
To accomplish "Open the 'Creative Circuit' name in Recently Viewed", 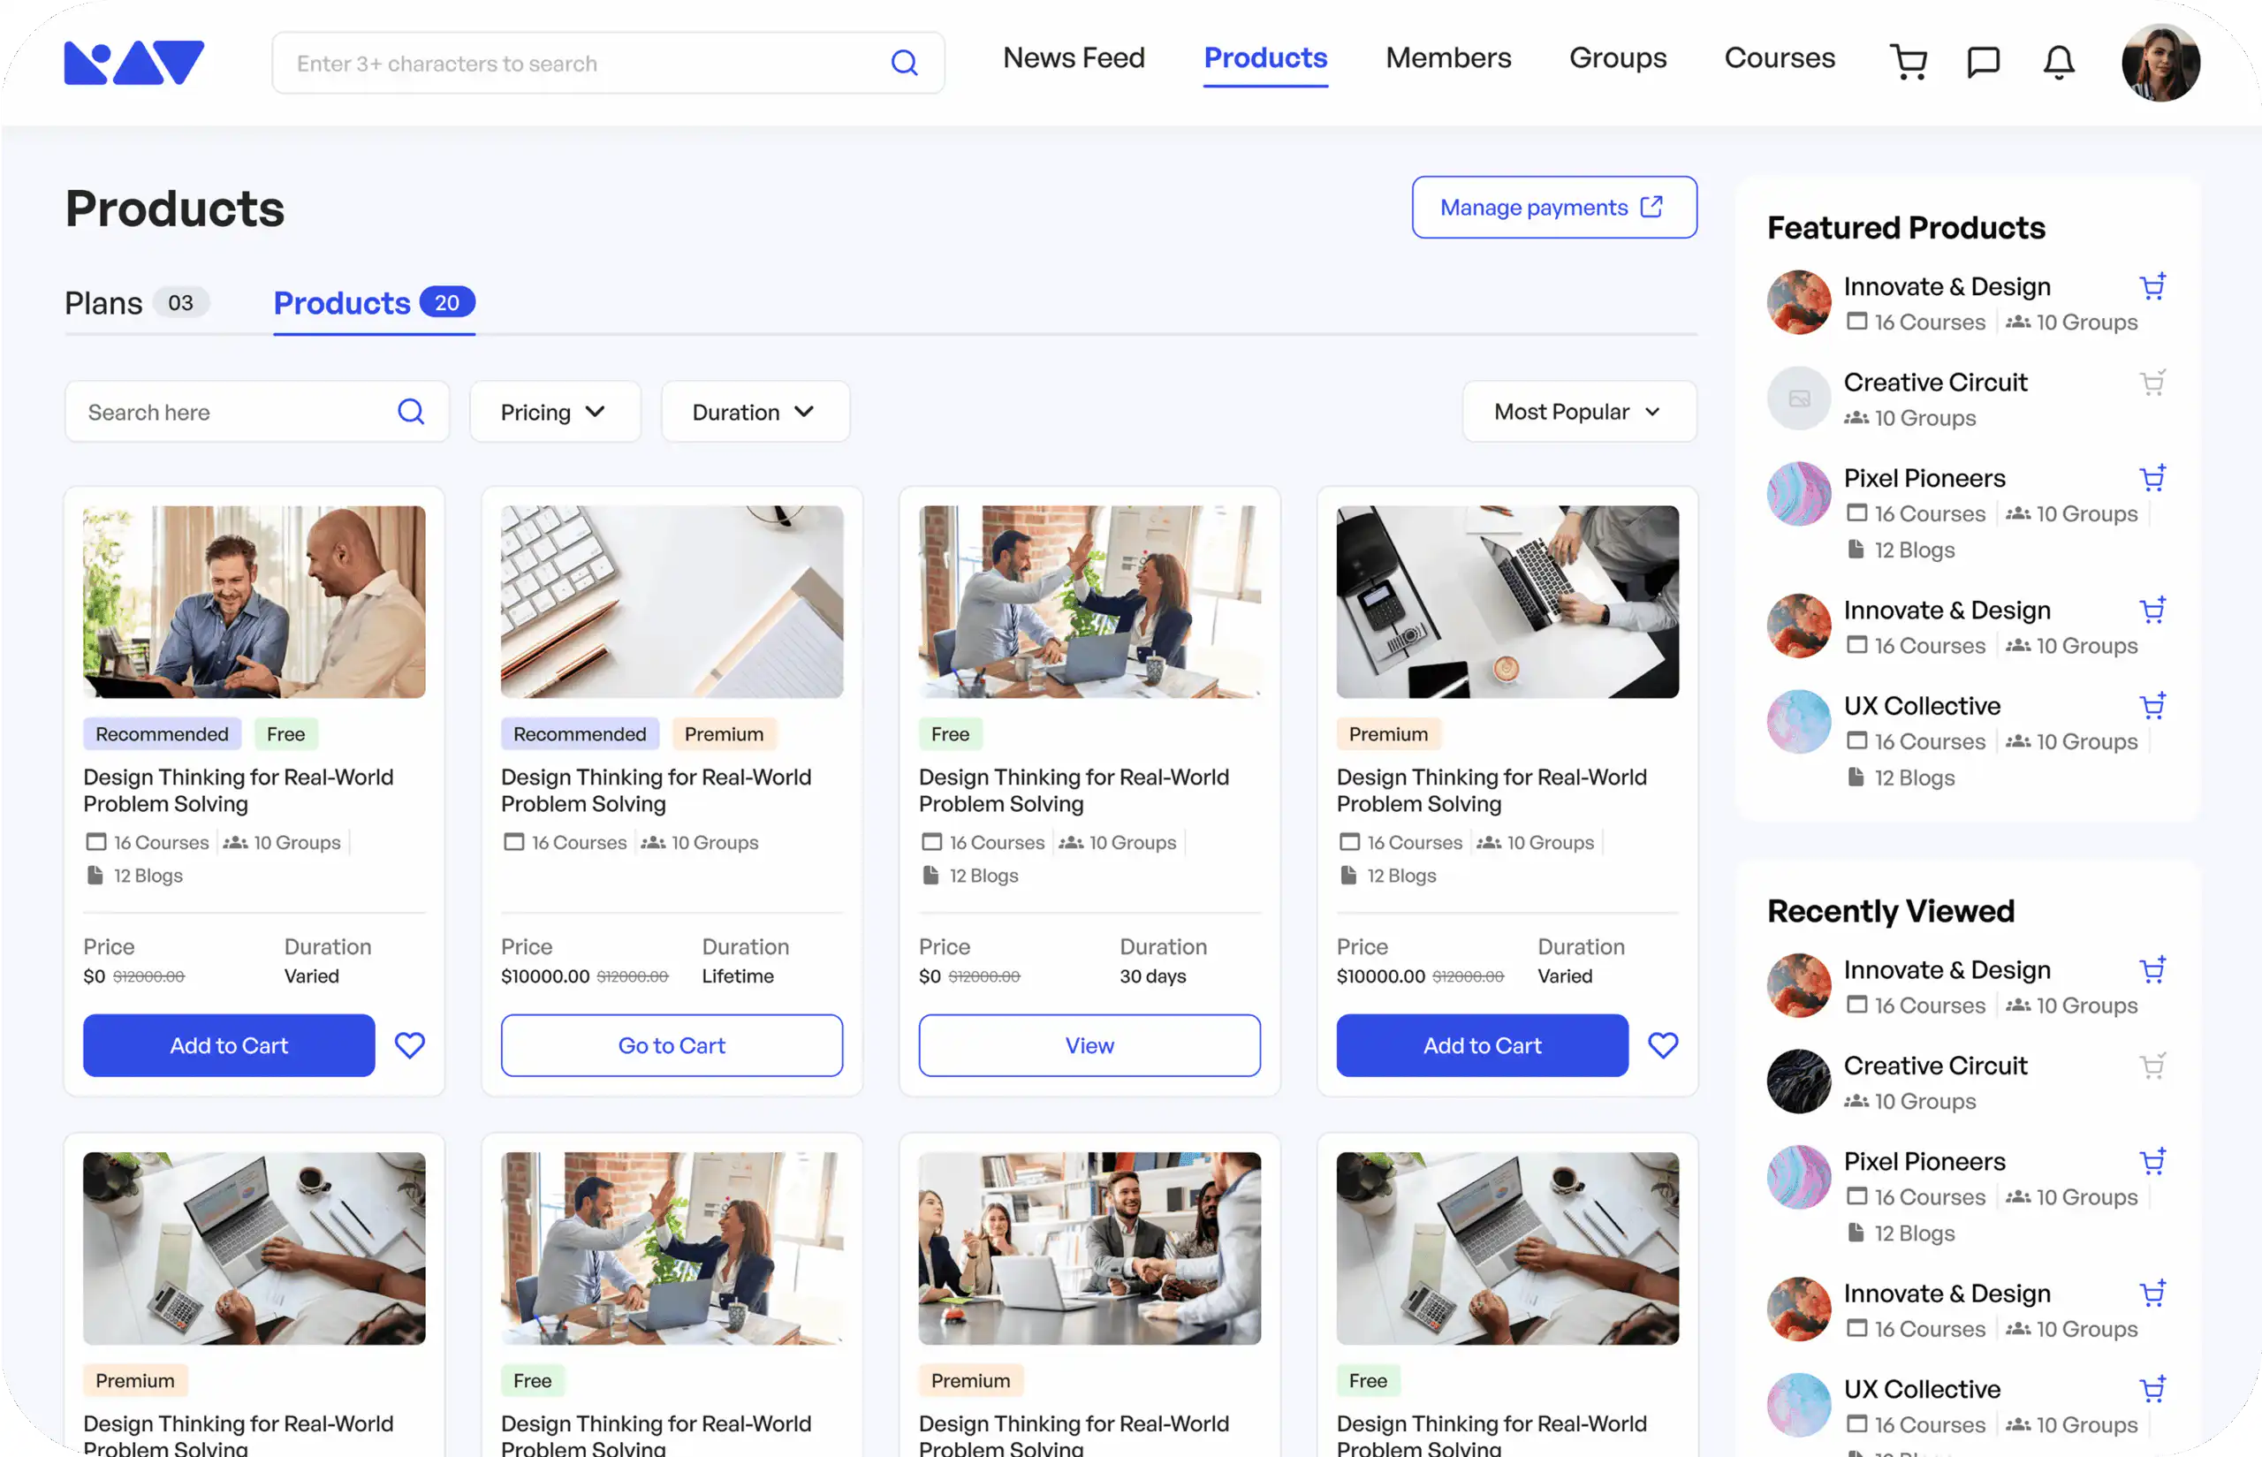I will tap(1935, 1066).
